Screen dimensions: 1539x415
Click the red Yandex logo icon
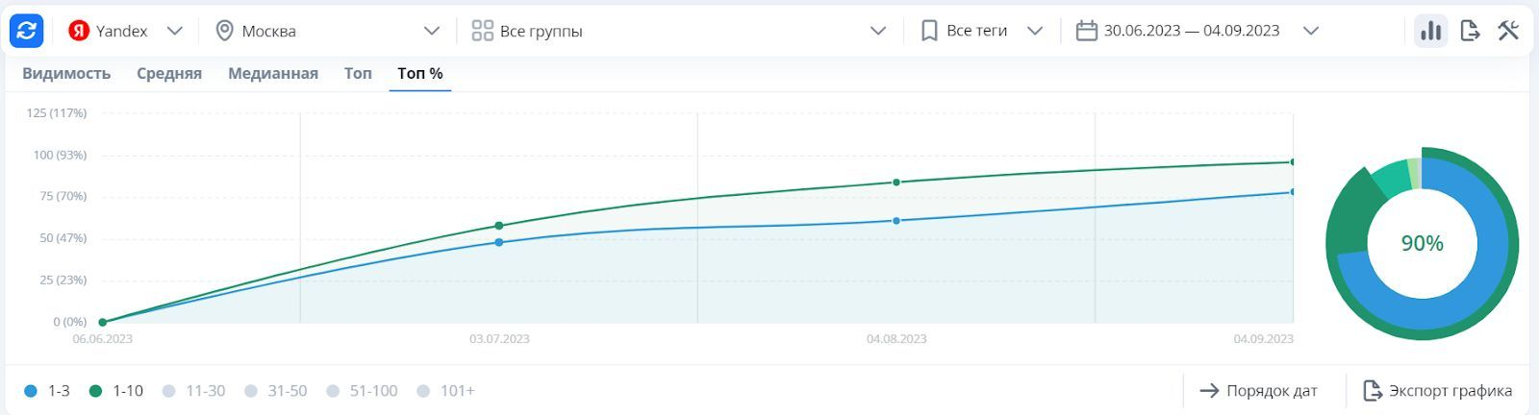(x=79, y=31)
